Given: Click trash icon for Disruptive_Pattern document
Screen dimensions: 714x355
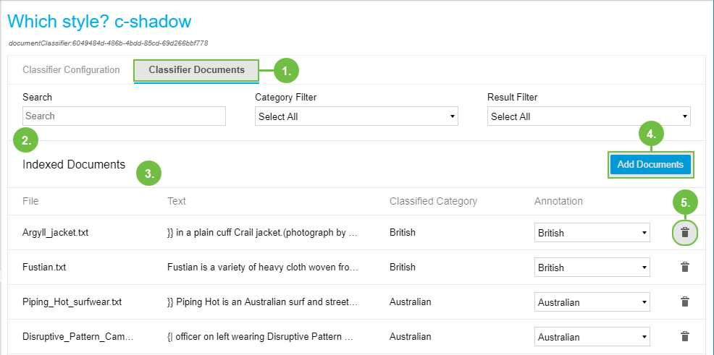Looking at the screenshot, I should tap(684, 336).
